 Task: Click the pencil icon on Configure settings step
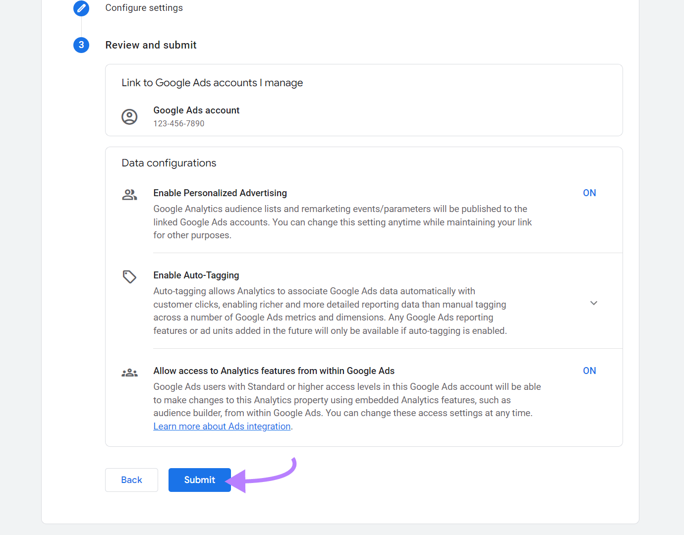pos(81,8)
